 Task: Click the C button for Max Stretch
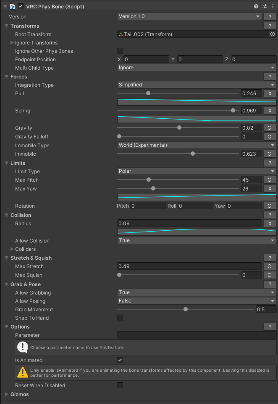coord(269,266)
